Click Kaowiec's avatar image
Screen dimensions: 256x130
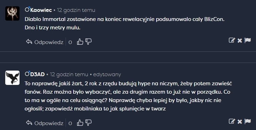click(13, 13)
